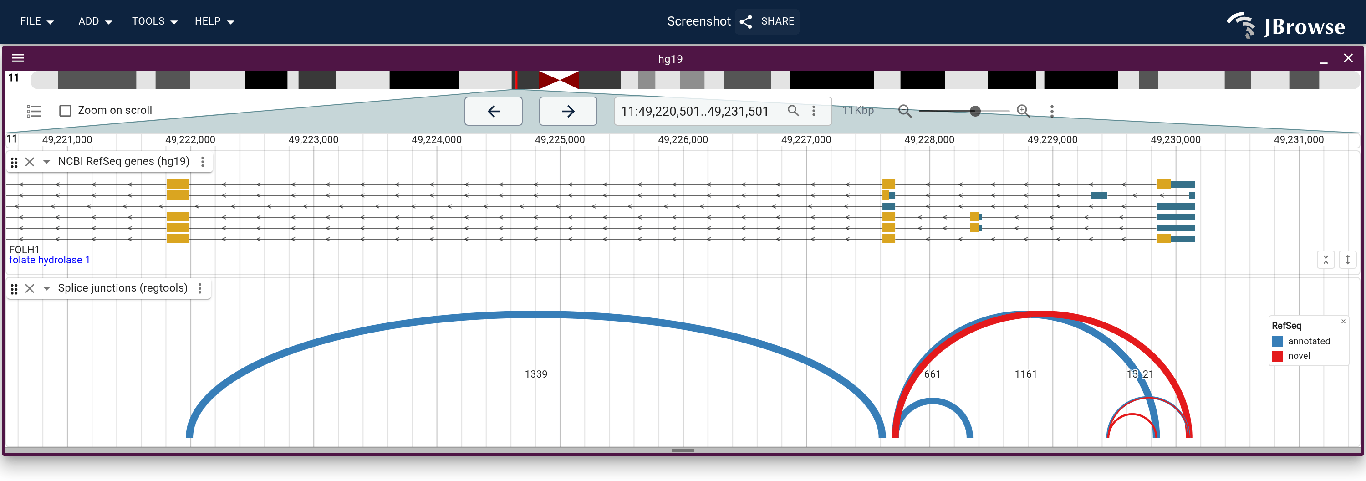Viewport: 1366px width, 481px height.
Task: Click the junction score label 661
Action: (x=932, y=374)
